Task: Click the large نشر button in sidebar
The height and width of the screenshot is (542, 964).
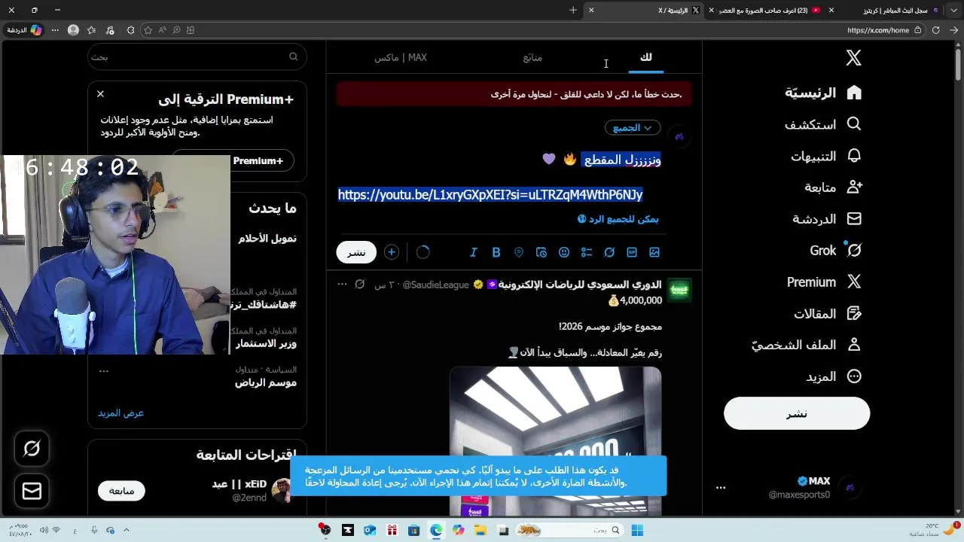Action: (x=797, y=413)
